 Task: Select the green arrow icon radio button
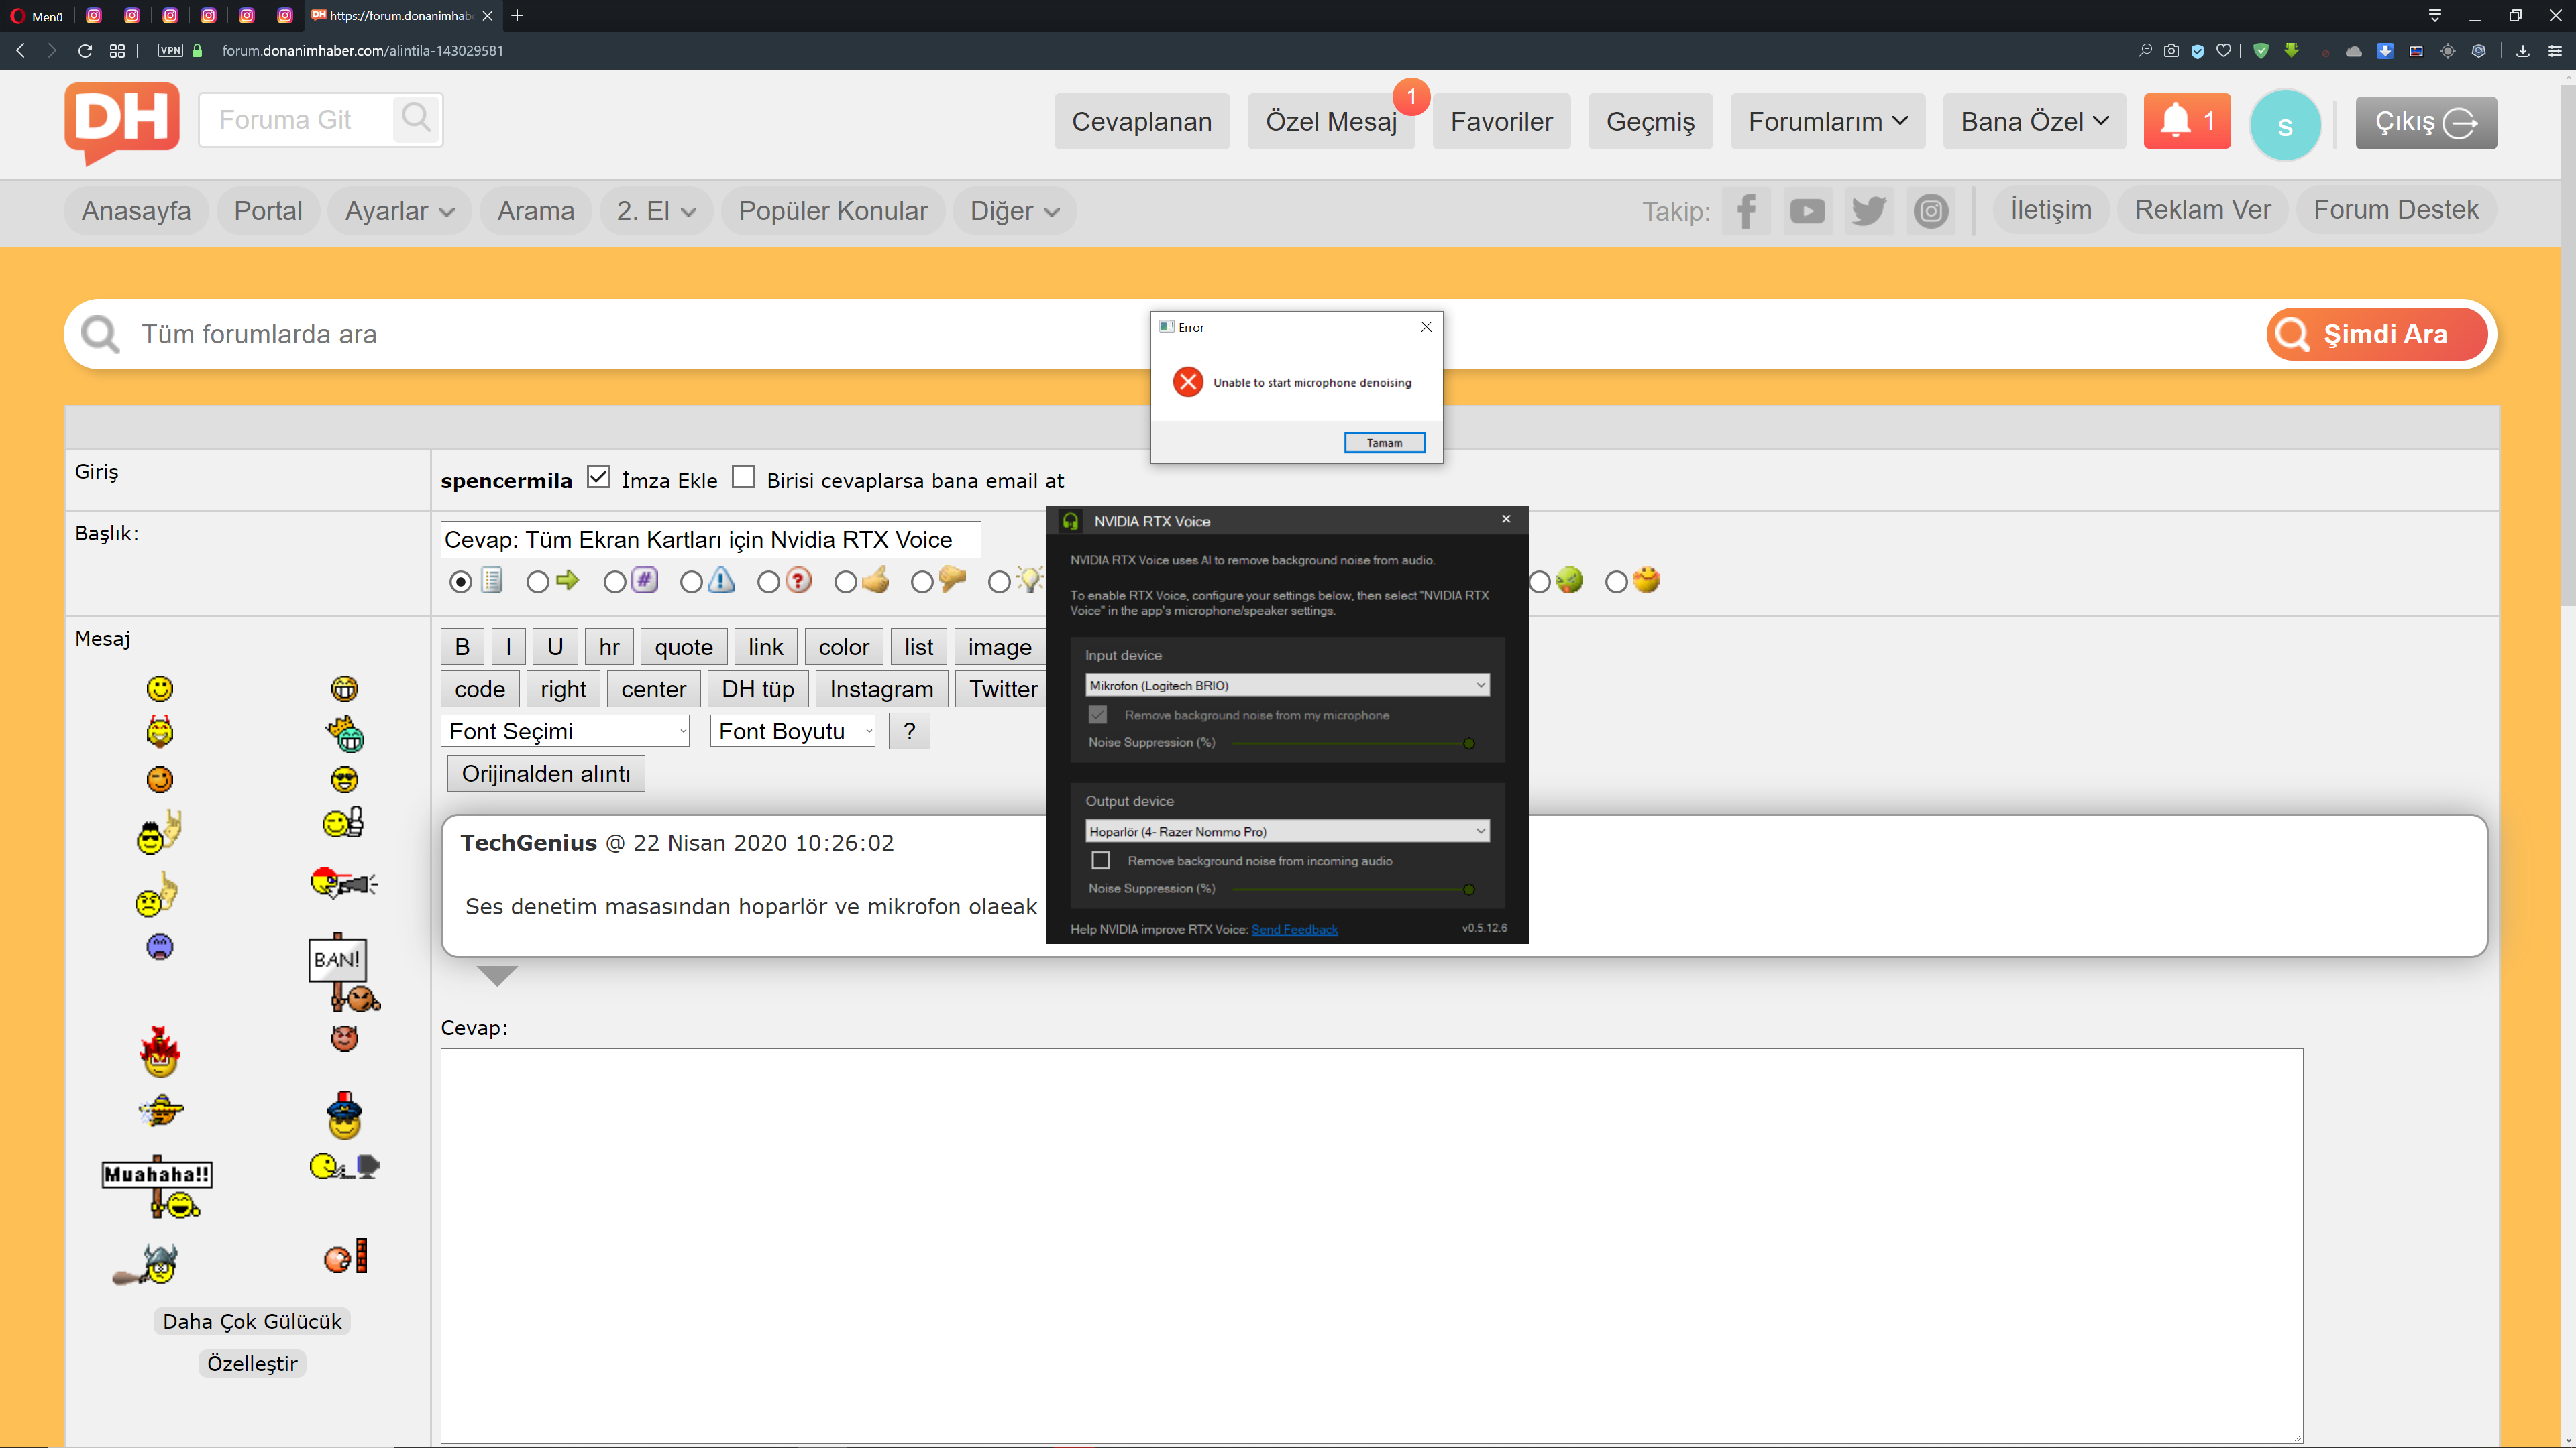click(x=538, y=582)
